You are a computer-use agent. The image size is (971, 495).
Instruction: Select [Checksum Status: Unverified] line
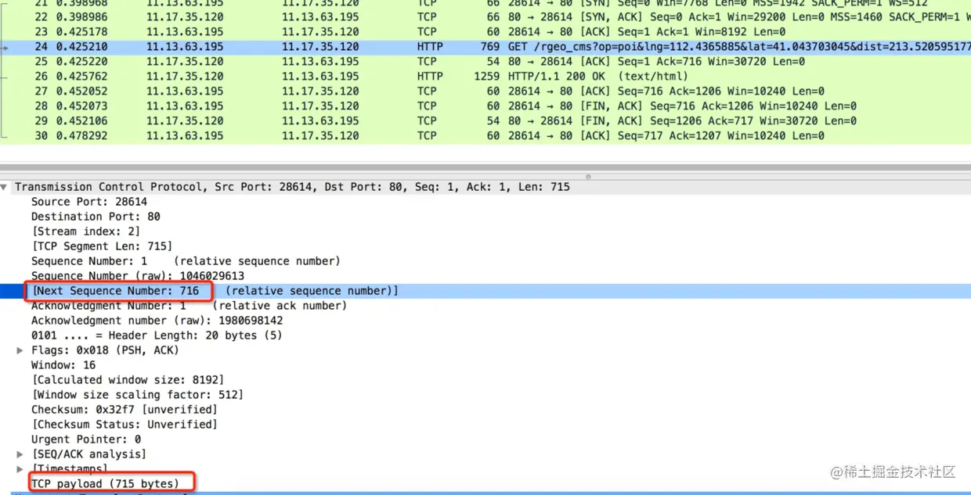[x=125, y=425]
